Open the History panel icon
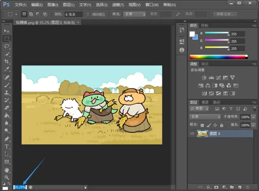 coord(182,30)
